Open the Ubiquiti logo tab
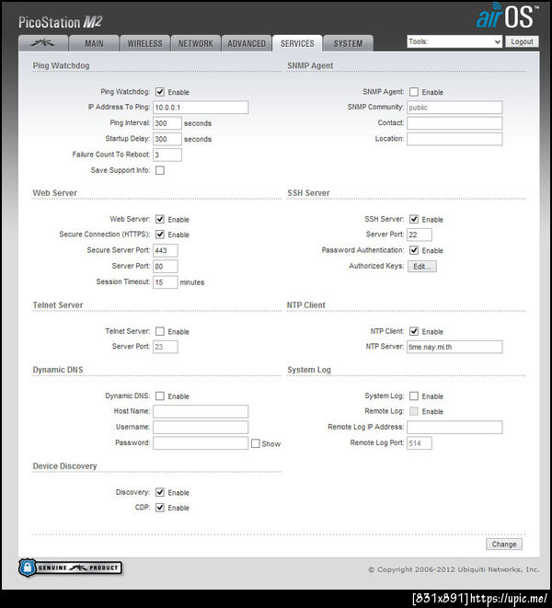The width and height of the screenshot is (552, 608). pos(43,43)
